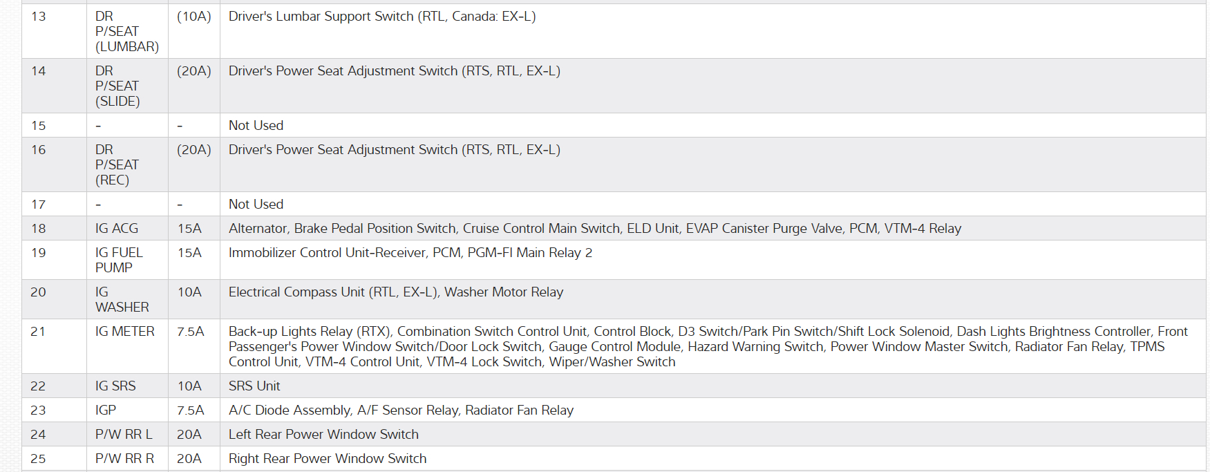Click the Alternator, Brake Pedal description text
Viewport: 1210px width, 472px height.
594,229
